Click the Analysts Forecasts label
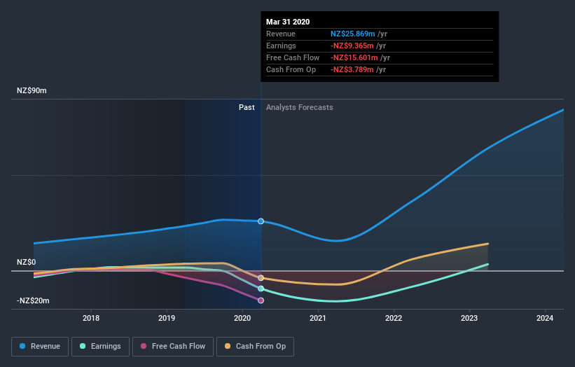 (300, 107)
